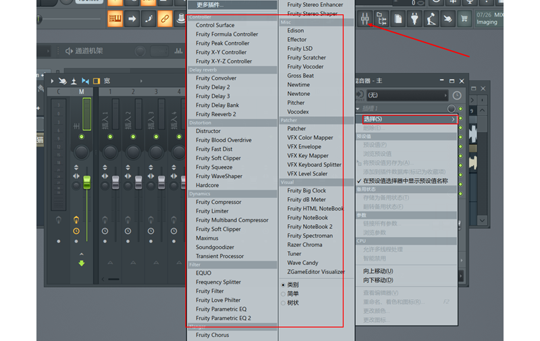Adjust the green Master volume fader
This screenshot has height=341, width=540.
point(87,182)
